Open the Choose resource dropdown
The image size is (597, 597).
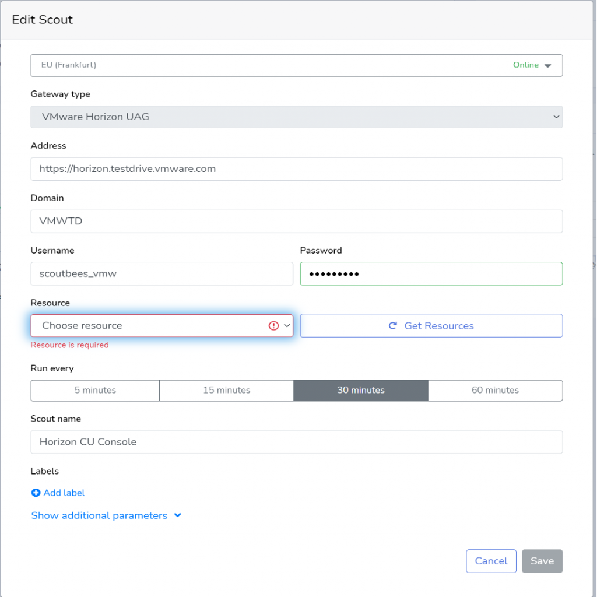tap(152, 326)
